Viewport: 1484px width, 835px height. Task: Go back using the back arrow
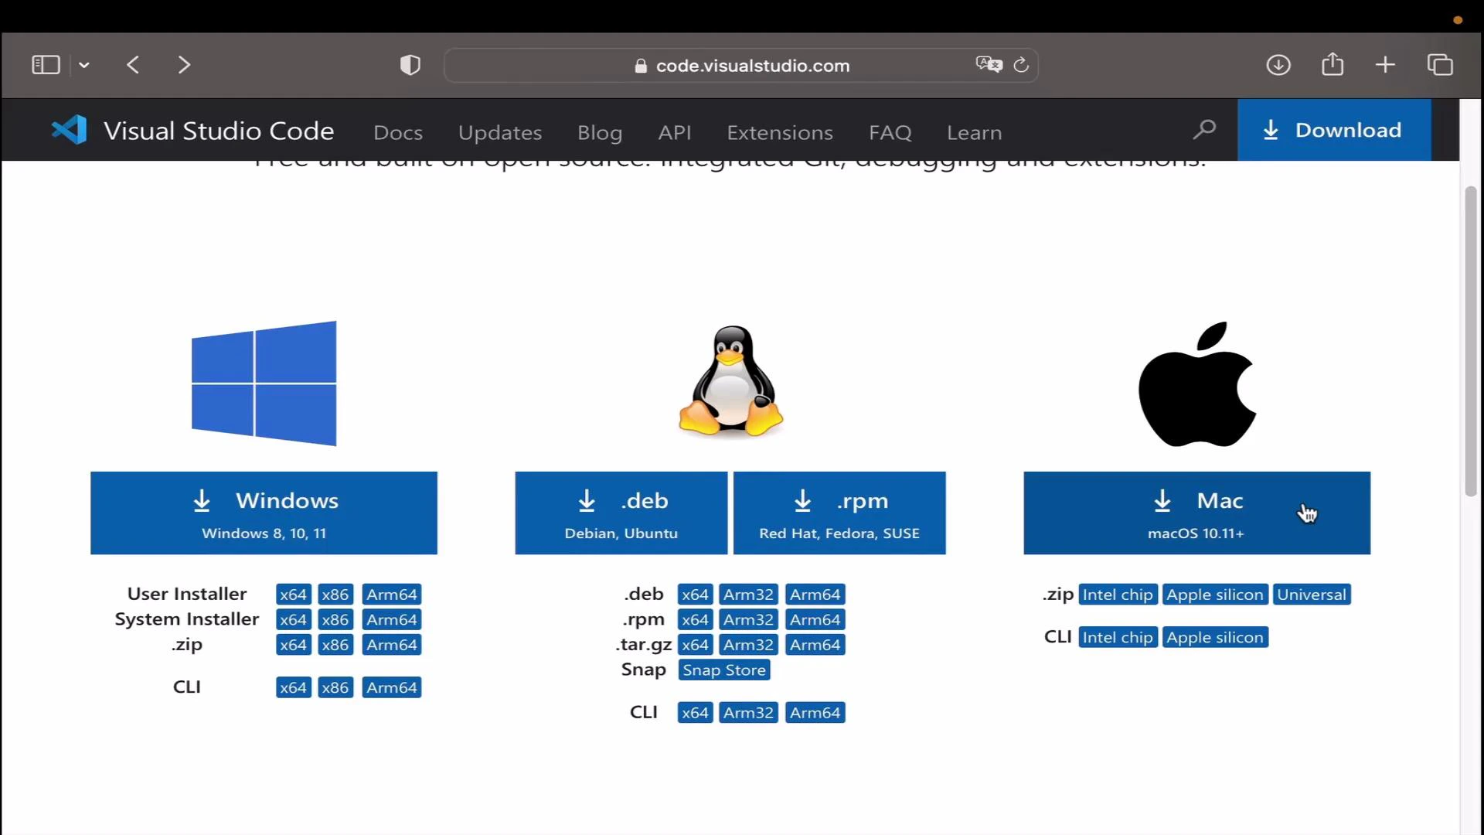point(133,65)
